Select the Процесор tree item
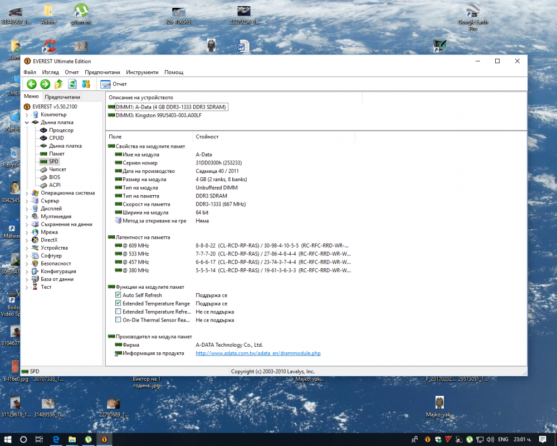 click(x=61, y=130)
